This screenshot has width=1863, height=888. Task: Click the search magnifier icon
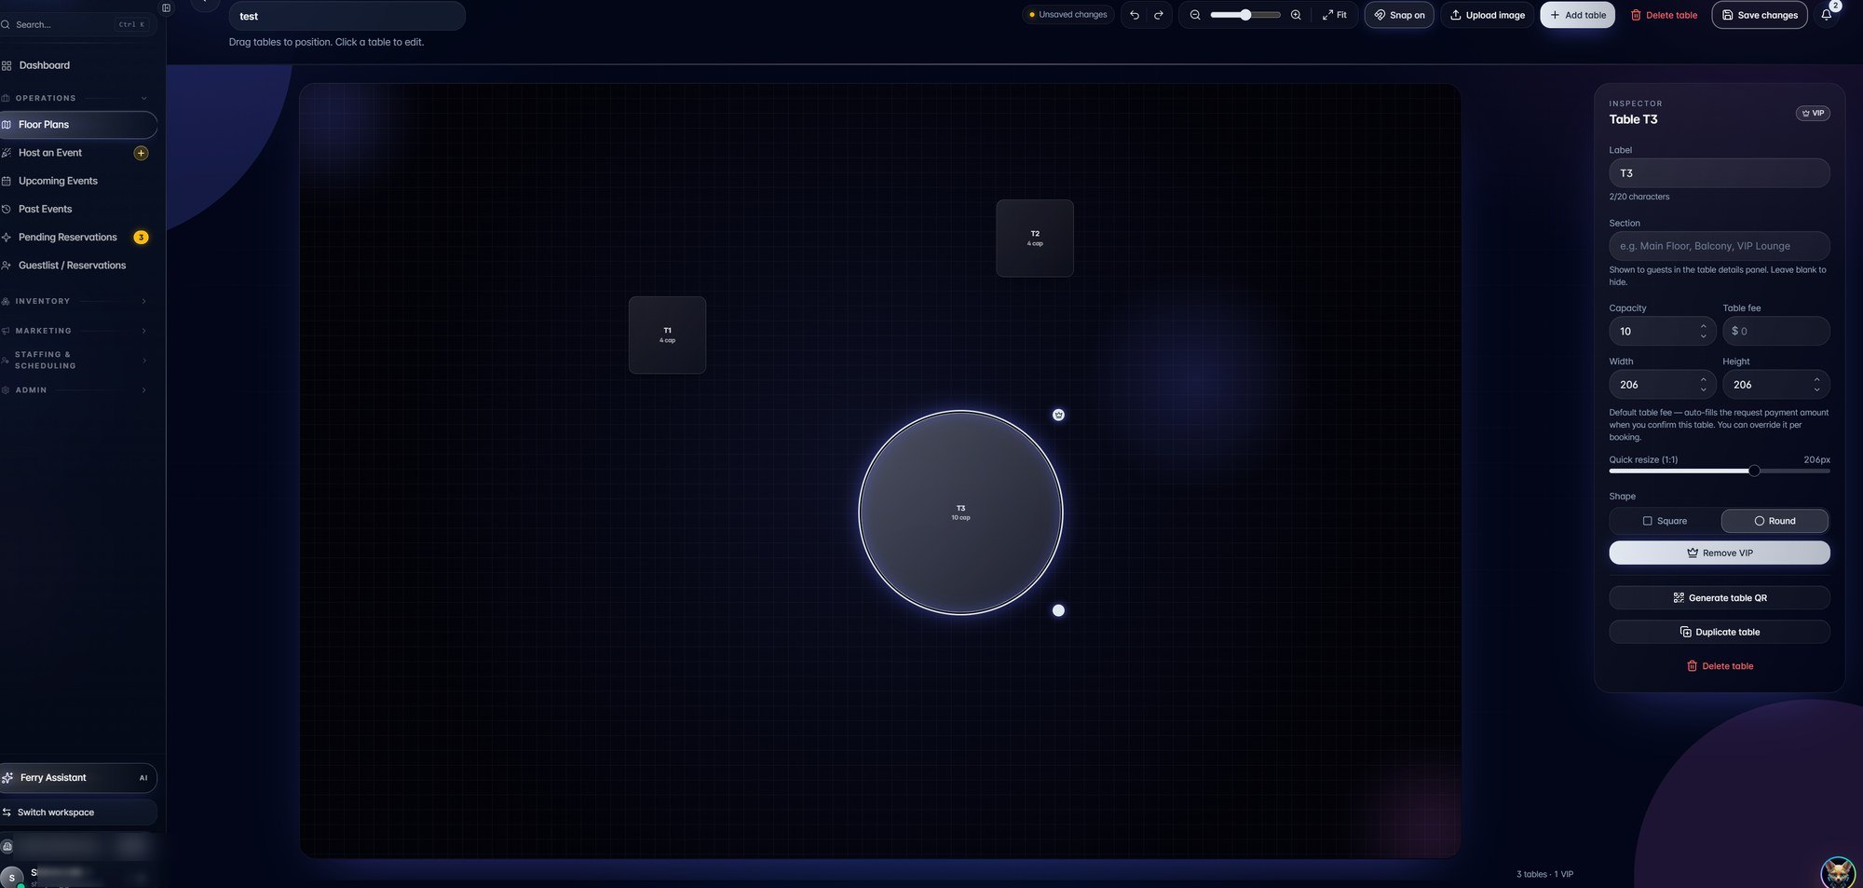tap(6, 24)
